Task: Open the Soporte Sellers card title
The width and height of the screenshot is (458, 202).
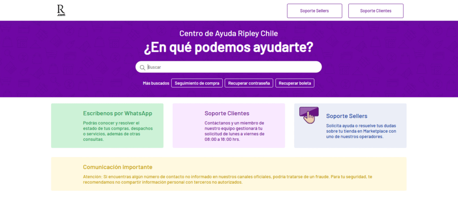Action: 347,116
